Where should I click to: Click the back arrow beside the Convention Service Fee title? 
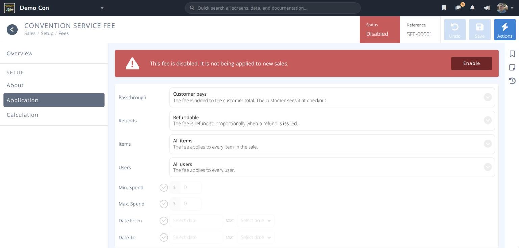tap(12, 30)
